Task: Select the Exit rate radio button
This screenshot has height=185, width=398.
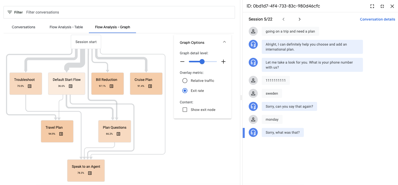Action: click(x=185, y=91)
